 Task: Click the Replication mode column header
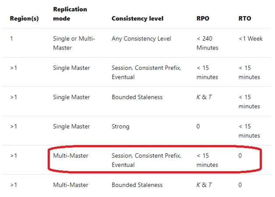click(70, 14)
